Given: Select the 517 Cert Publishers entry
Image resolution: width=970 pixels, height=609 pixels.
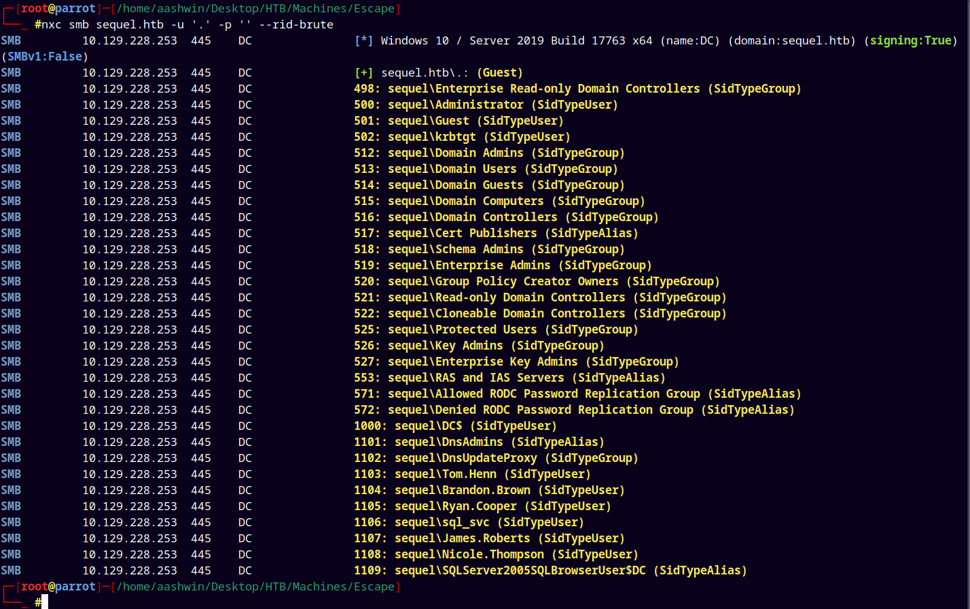Looking at the screenshot, I should [x=496, y=233].
